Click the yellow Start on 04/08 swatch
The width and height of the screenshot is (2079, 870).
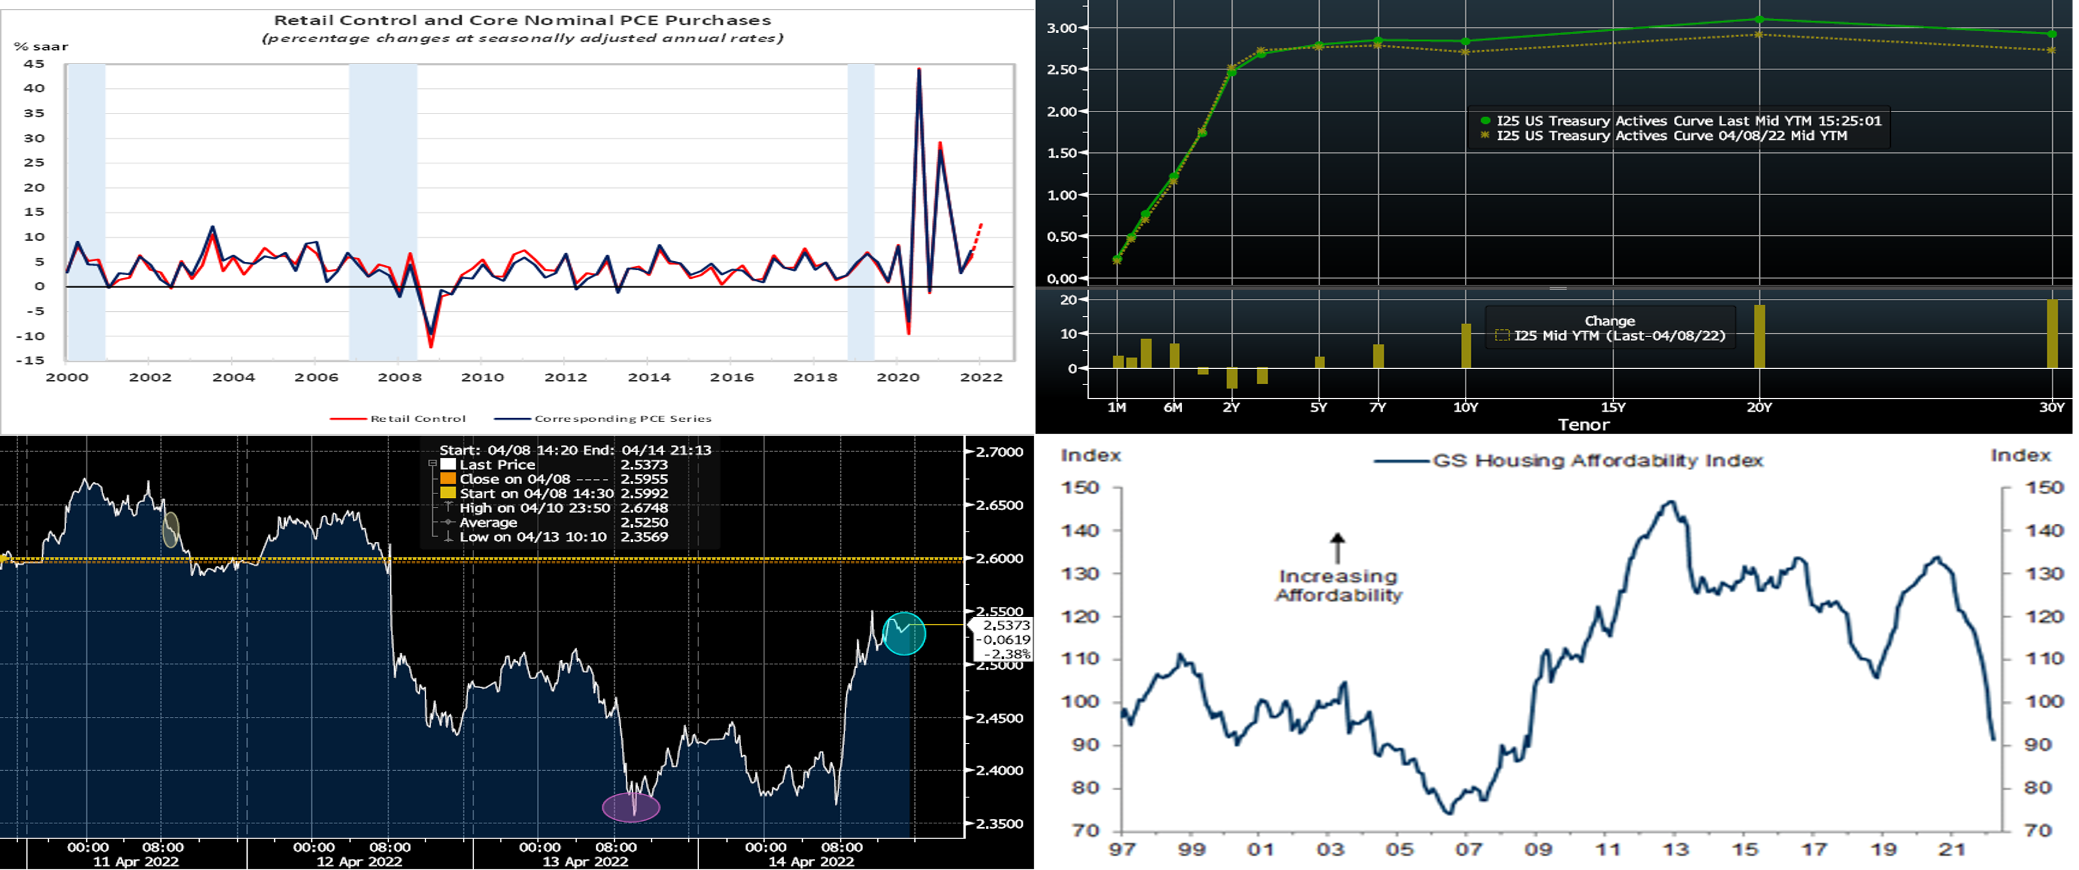point(448,493)
